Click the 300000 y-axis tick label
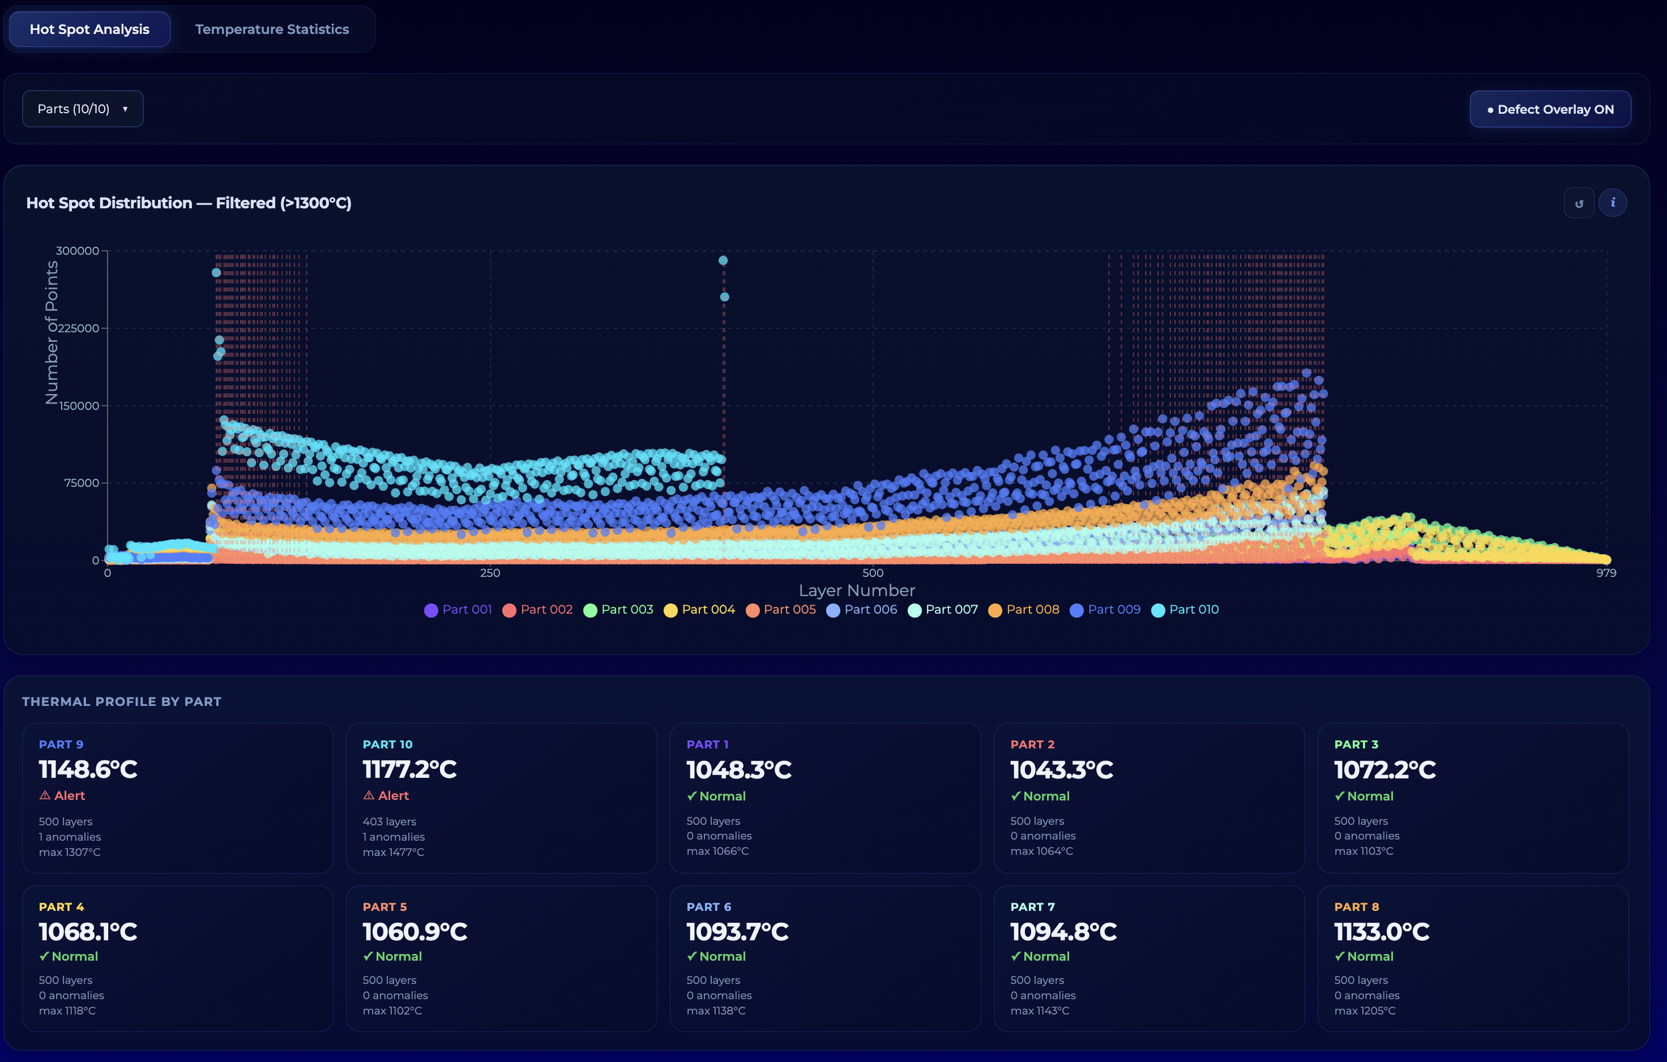1667x1062 pixels. click(77, 251)
